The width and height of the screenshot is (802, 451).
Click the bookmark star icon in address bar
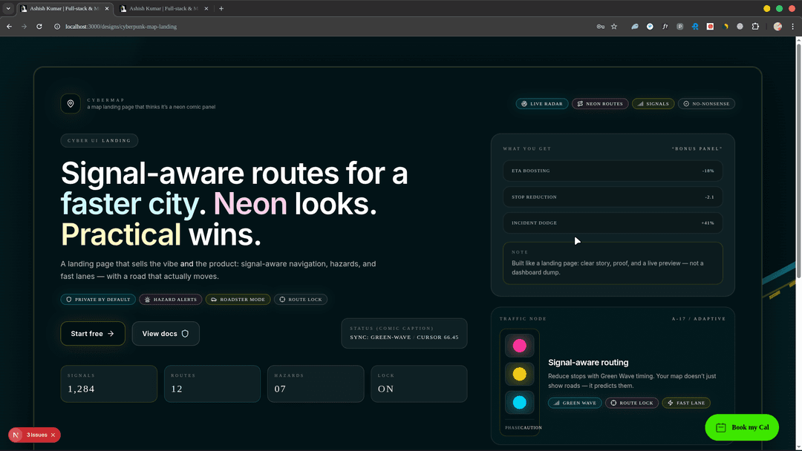tap(614, 27)
